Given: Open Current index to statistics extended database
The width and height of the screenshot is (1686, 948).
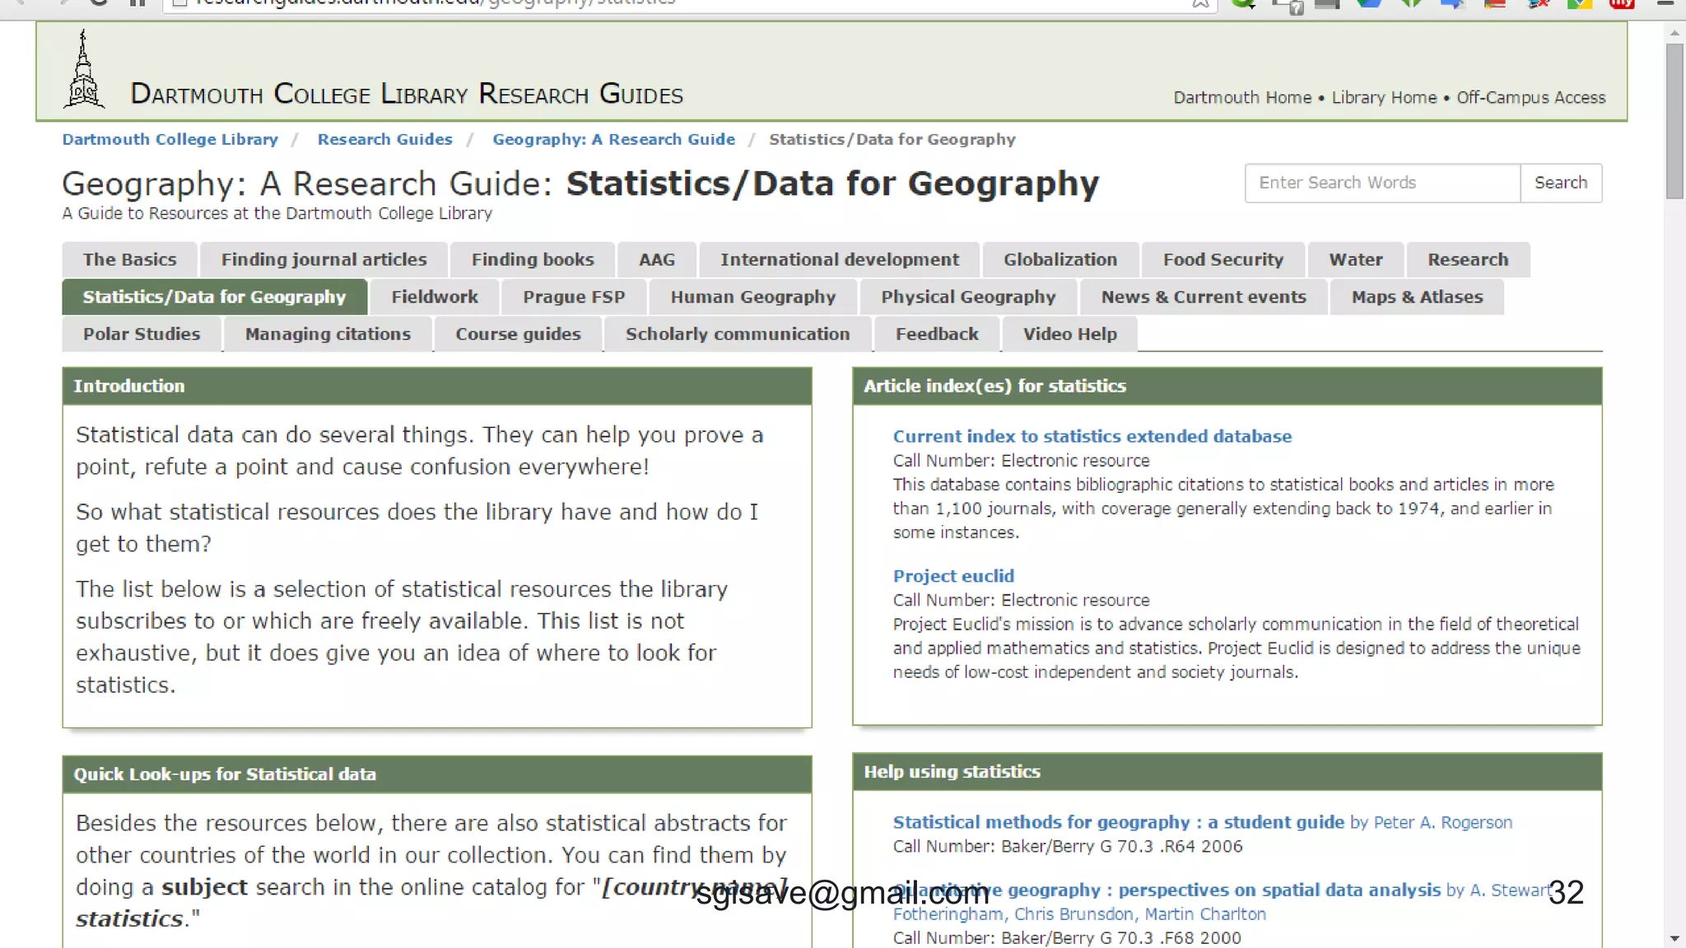Looking at the screenshot, I should tap(1092, 436).
